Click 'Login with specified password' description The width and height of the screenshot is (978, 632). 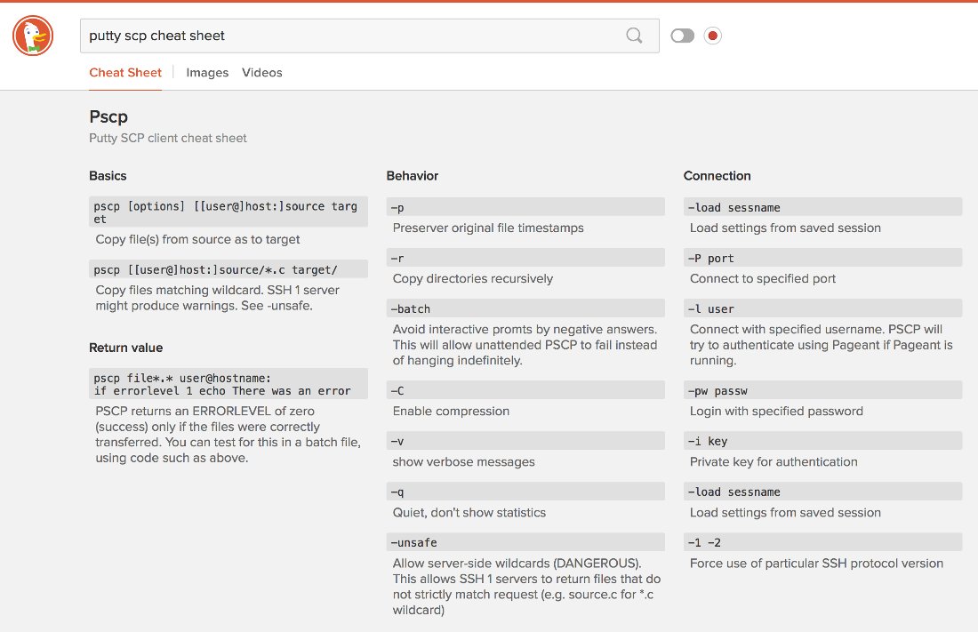pos(776,412)
